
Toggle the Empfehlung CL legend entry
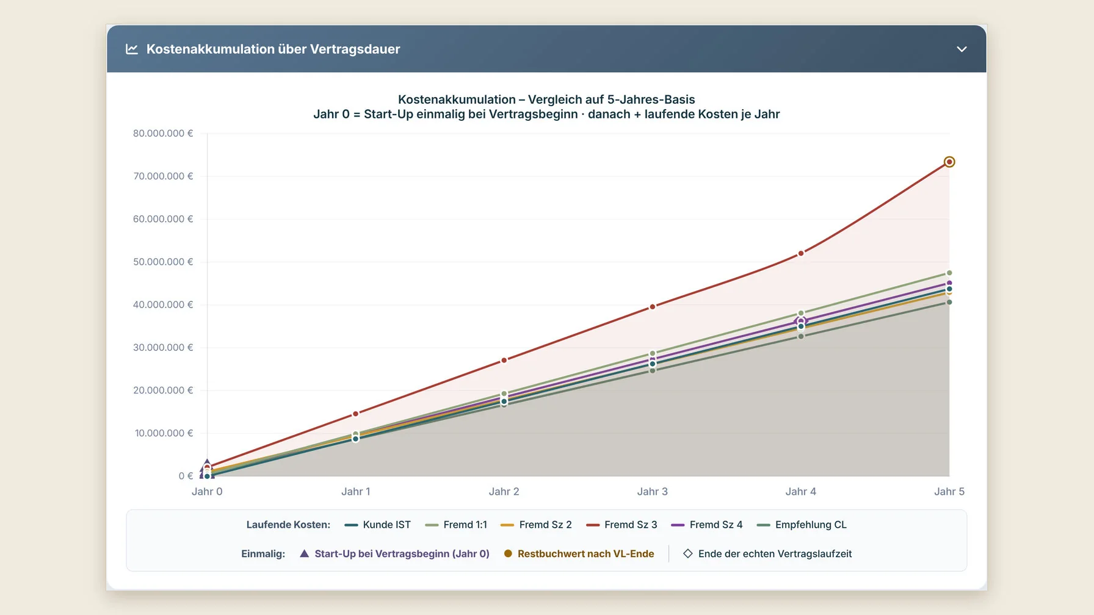point(802,525)
